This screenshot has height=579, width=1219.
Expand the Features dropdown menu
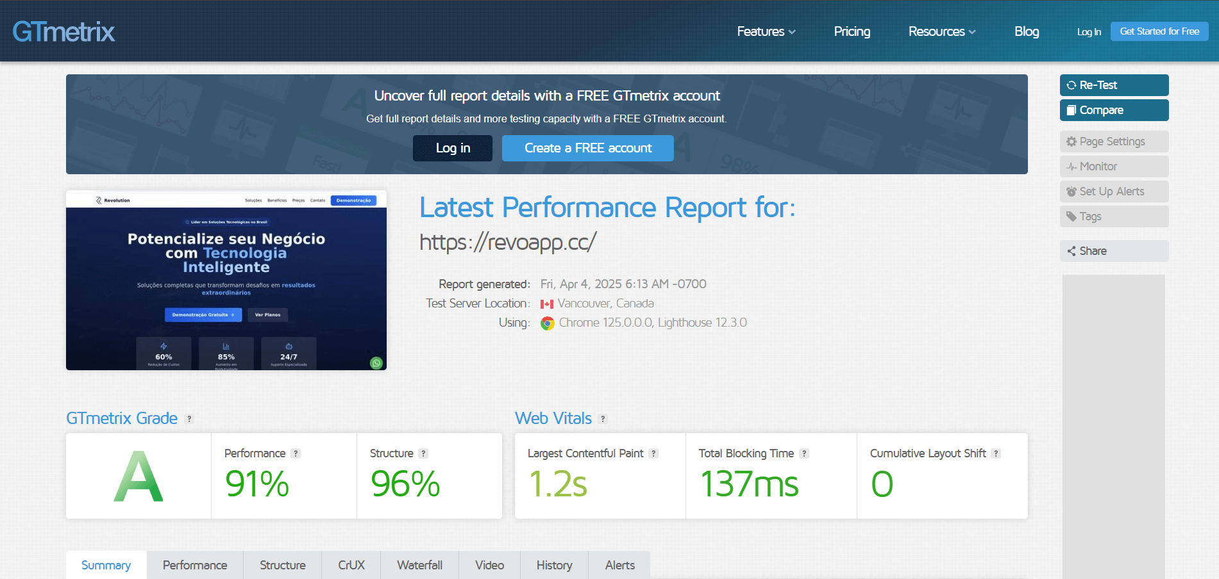(766, 31)
